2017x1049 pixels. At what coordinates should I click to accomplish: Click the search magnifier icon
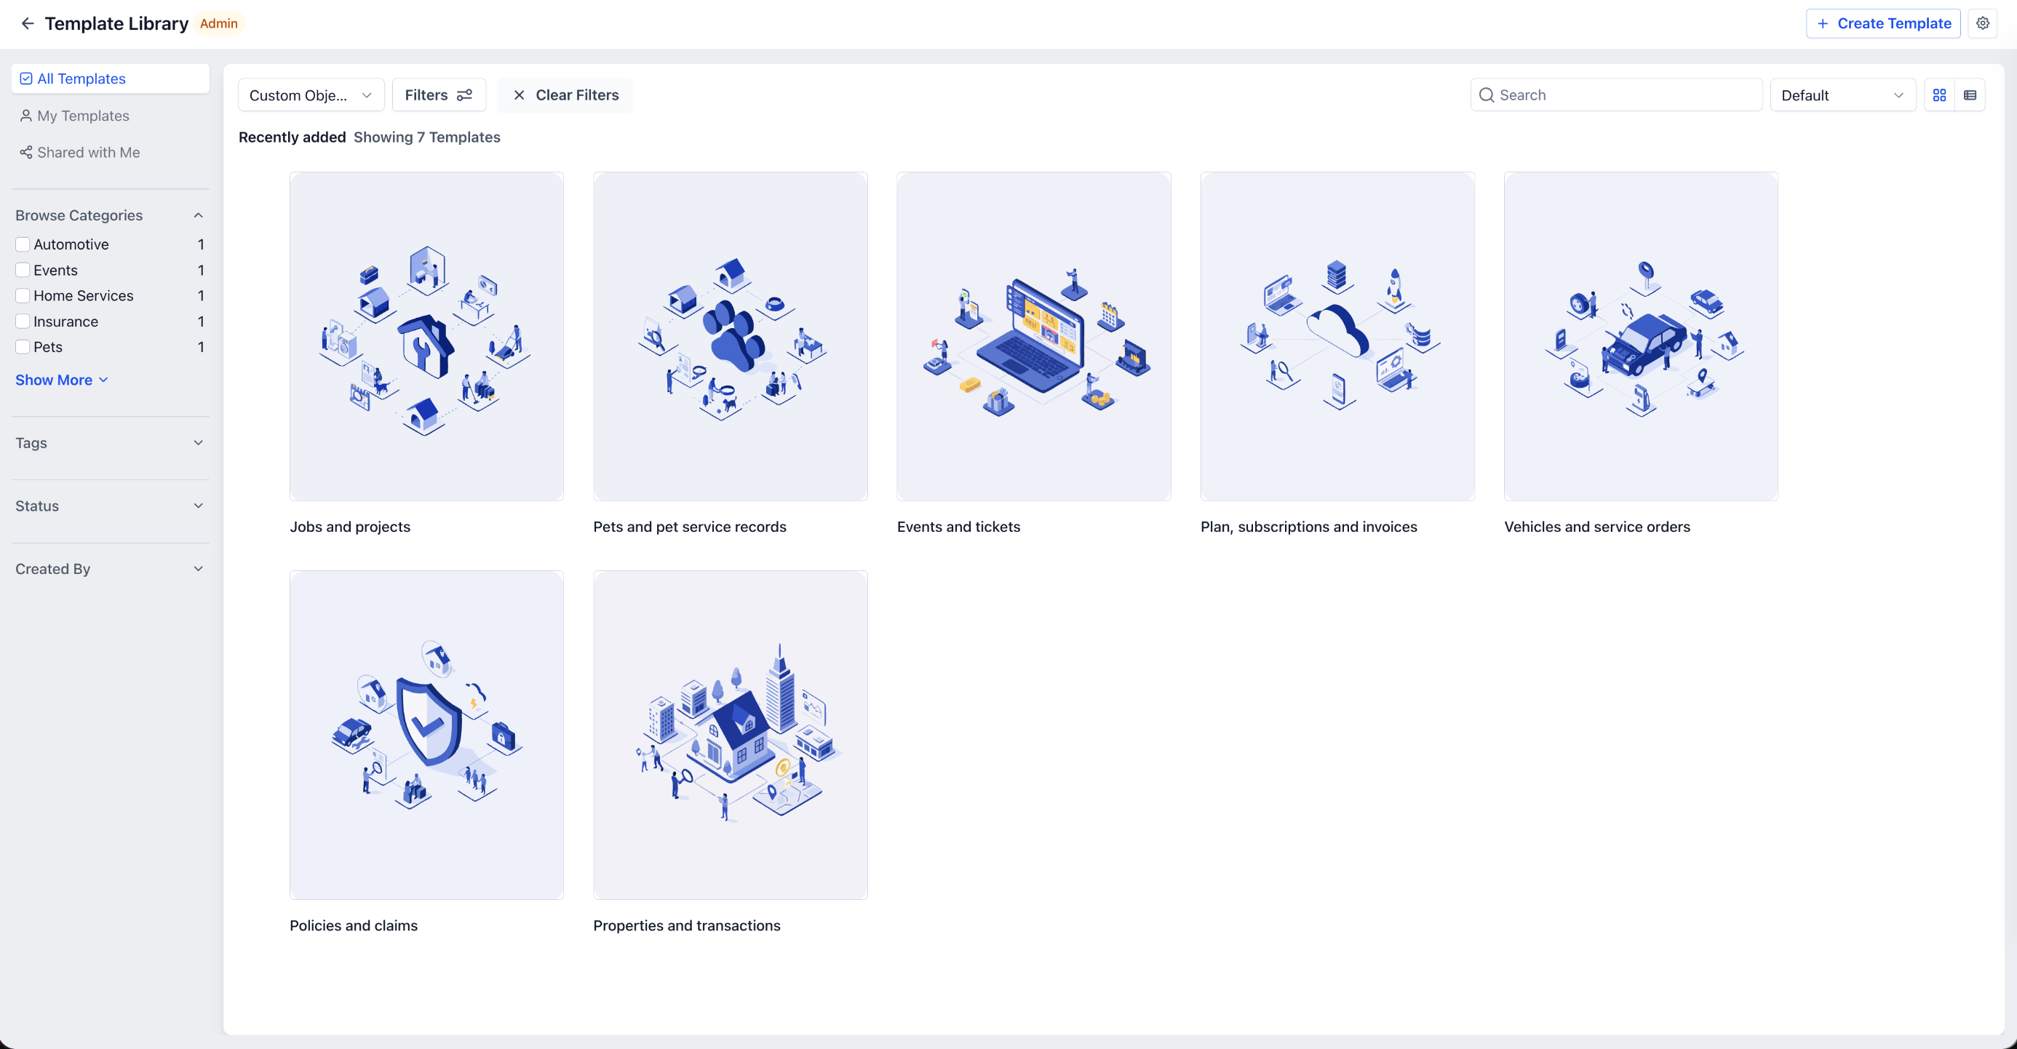(1486, 95)
